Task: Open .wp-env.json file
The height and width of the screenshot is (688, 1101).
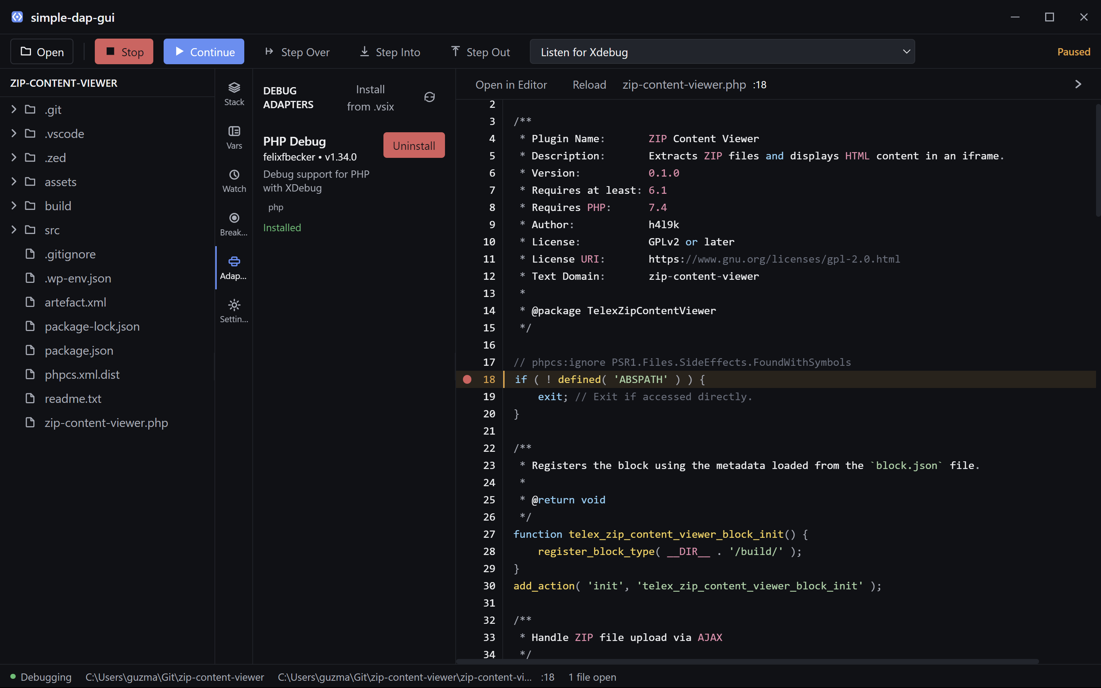Action: (x=107, y=278)
